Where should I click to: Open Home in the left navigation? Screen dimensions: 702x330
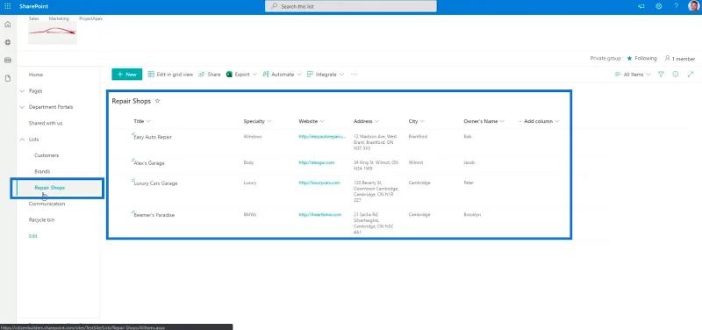[36, 75]
